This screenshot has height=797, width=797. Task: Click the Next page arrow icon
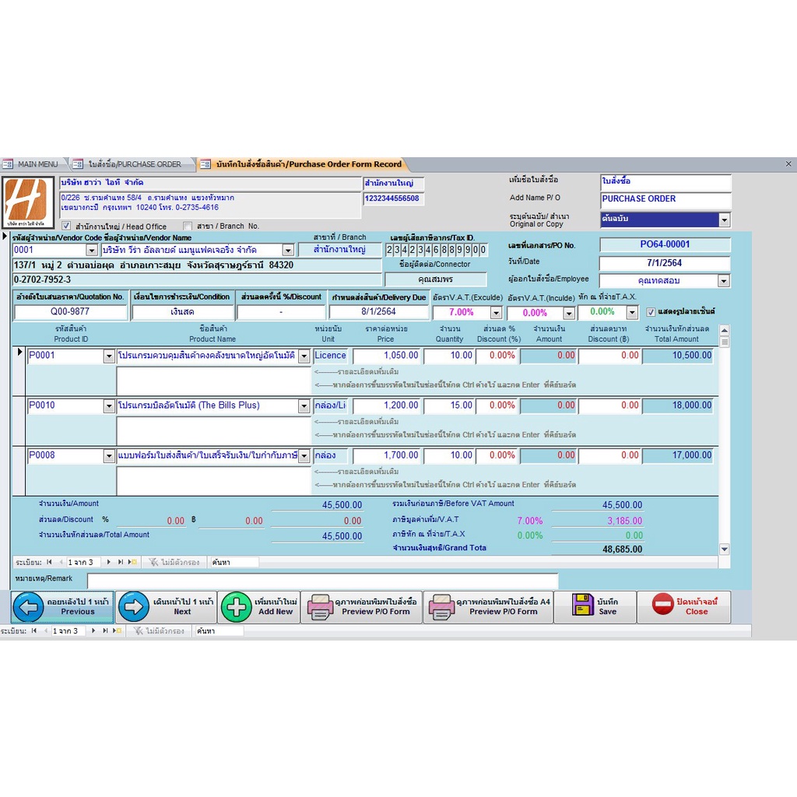pyautogui.click(x=134, y=607)
